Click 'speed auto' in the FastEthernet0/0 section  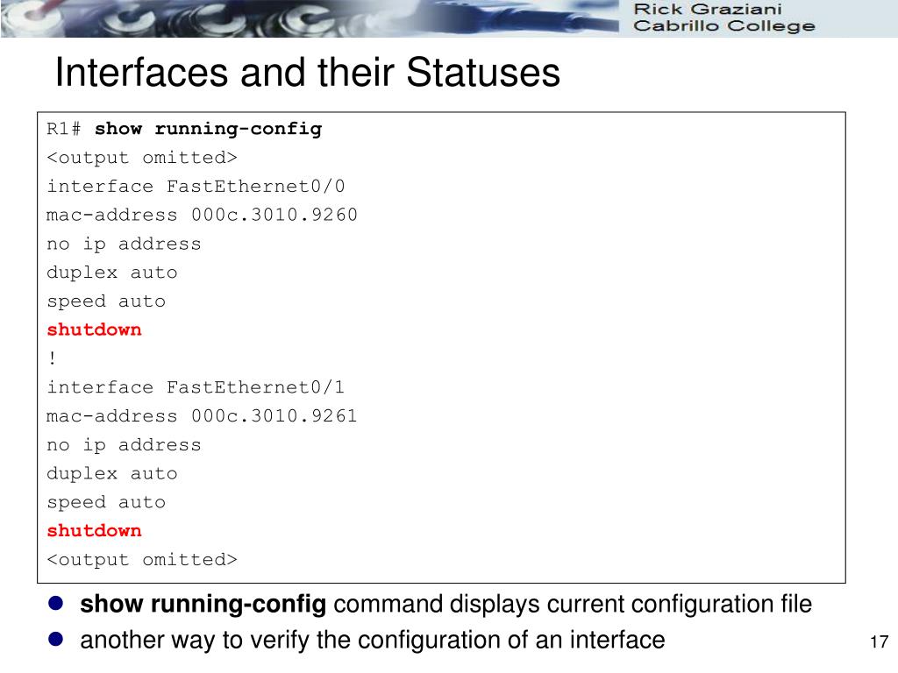coord(106,301)
